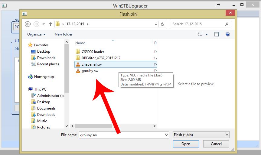The height and width of the screenshot is (155, 261).
Task: Select the DBEditor_v787_20151217 folder
Action: tap(101, 58)
